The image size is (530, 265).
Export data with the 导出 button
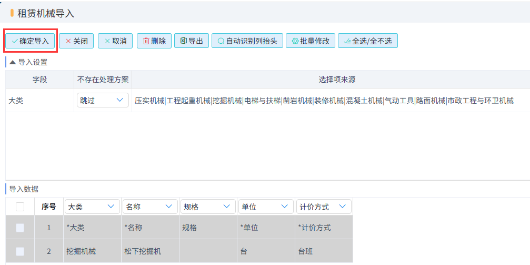(x=192, y=41)
